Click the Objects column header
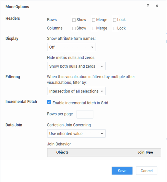This screenshot has width=167, height=182. pos(63,152)
